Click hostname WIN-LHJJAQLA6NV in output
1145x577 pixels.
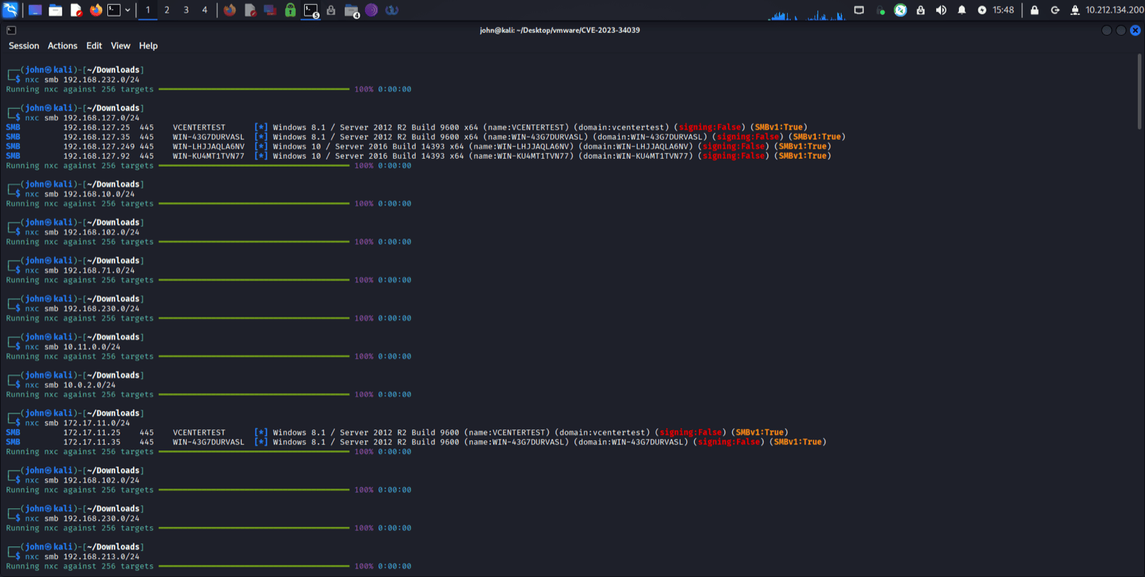(208, 147)
